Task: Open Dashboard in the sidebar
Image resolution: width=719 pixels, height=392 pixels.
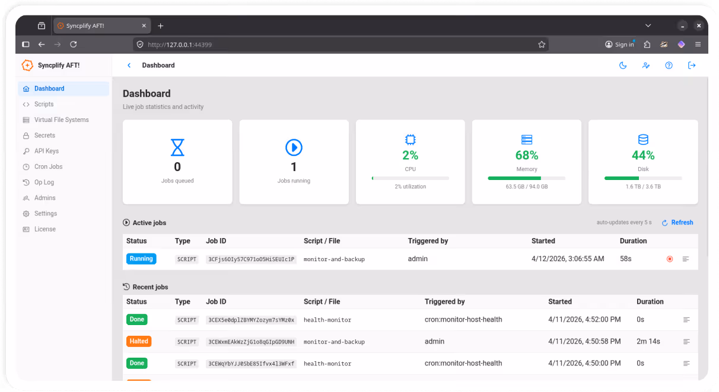Action: (x=63, y=89)
